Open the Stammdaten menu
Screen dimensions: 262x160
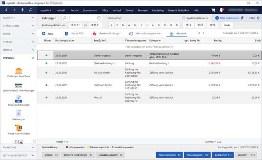click(90, 10)
